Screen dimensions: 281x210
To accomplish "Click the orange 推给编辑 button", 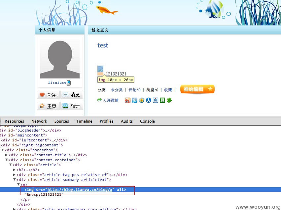I will click(x=197, y=89).
